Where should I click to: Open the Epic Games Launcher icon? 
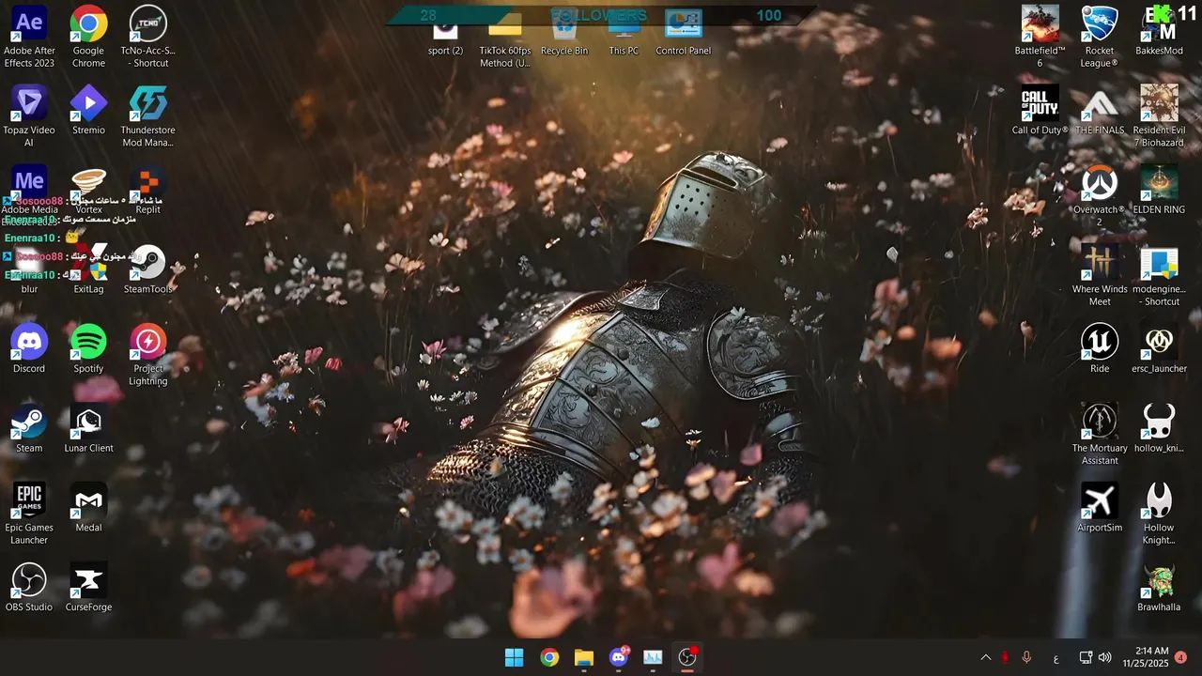point(29,515)
